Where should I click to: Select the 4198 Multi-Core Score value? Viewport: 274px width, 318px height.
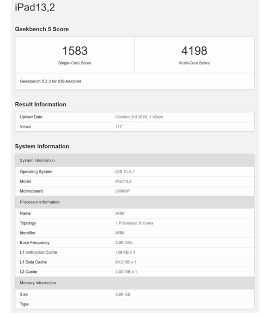click(194, 51)
